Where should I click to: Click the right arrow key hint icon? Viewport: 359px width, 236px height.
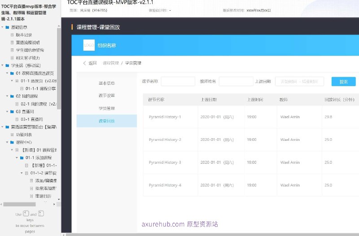tap(41, 214)
